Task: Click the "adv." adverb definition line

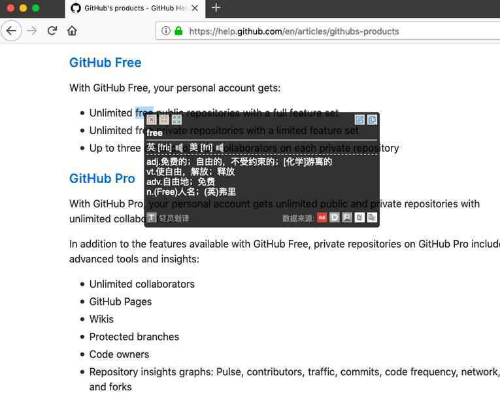Action: [x=180, y=182]
